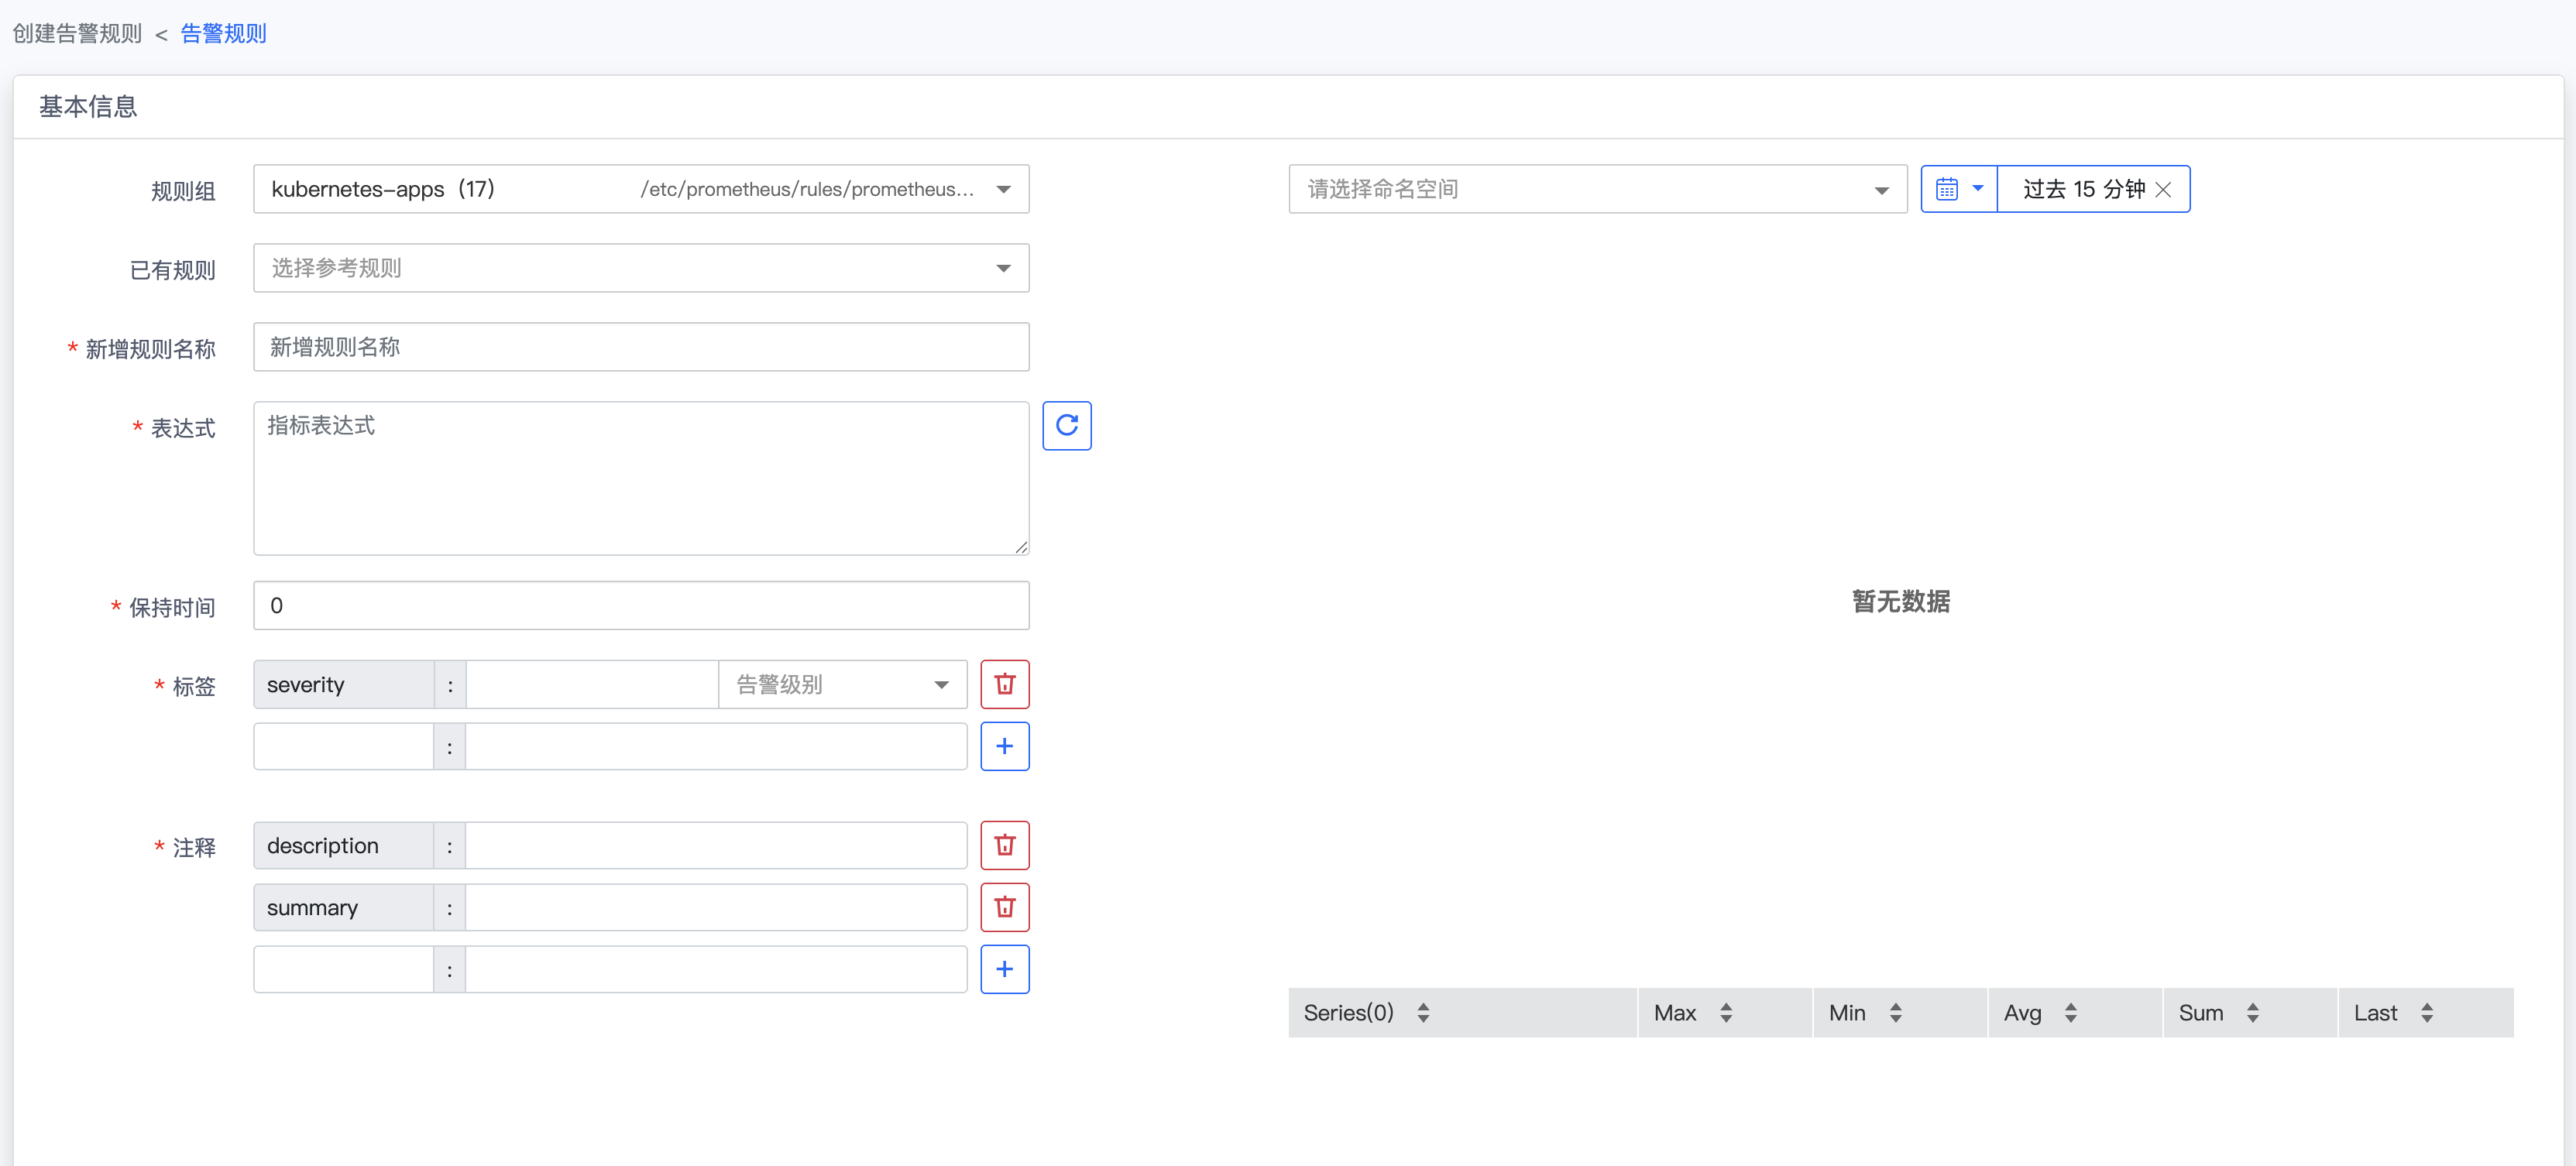The image size is (2576, 1166).
Task: Click the 规则组 field label
Action: click(x=183, y=191)
